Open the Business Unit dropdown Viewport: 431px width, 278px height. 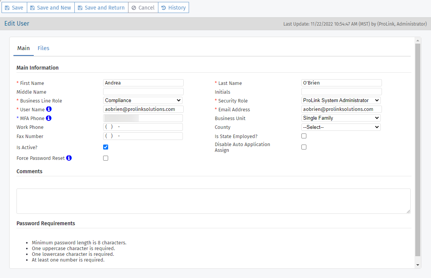341,118
